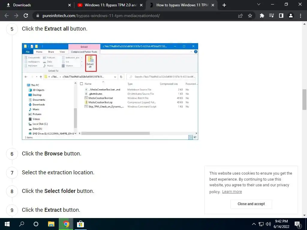Close the Downloads tab

point(70,5)
